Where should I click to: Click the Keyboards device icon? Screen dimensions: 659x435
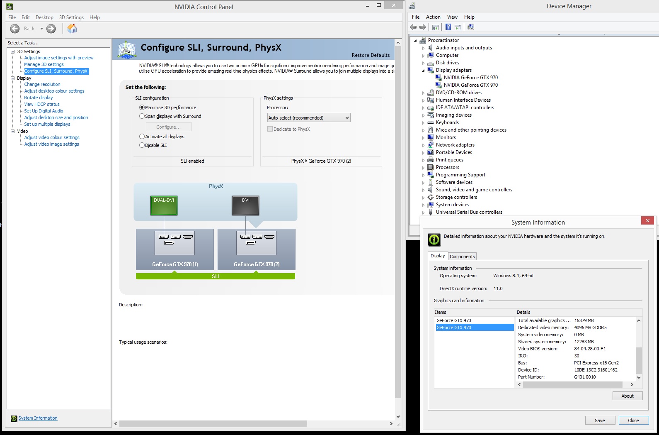coord(431,122)
